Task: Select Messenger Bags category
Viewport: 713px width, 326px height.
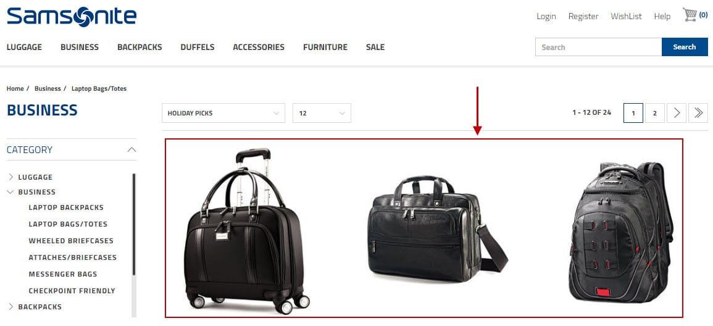Action: [63, 274]
